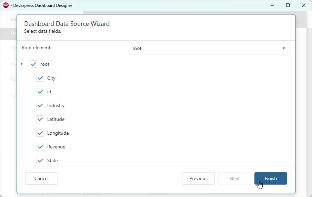Uncheck the Longitude field checkbox

(x=40, y=133)
